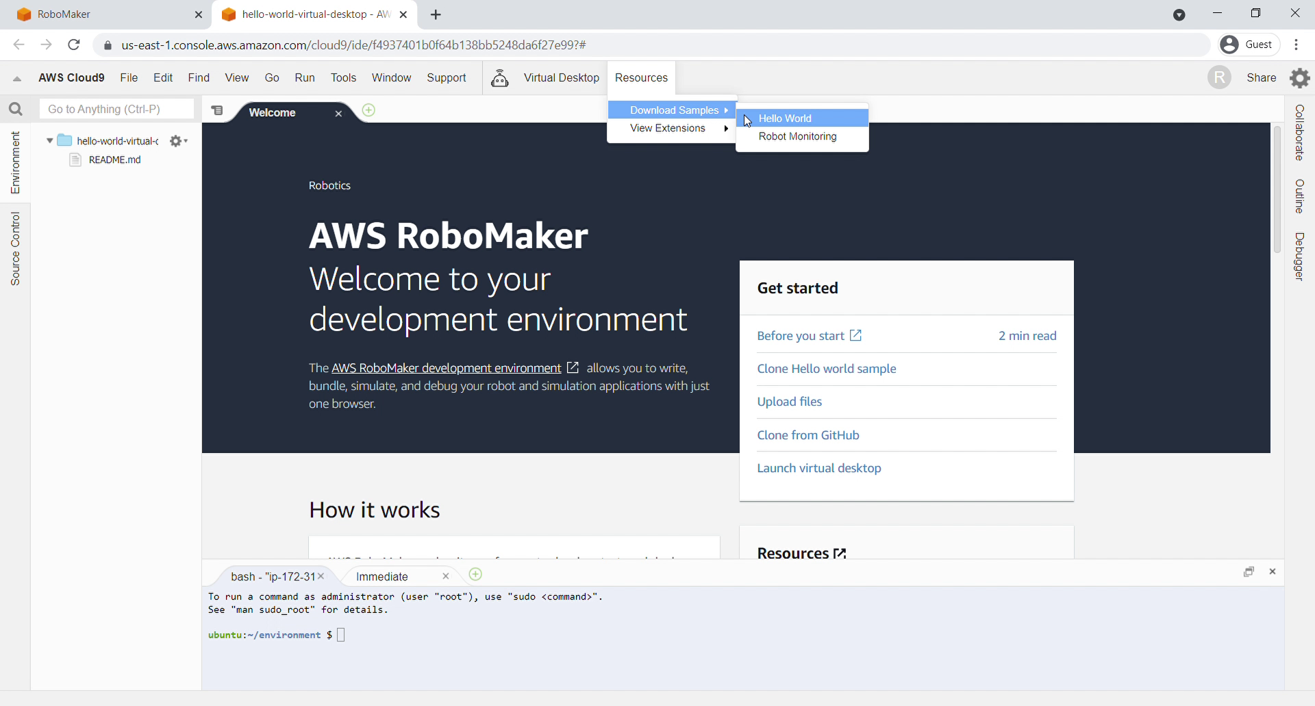Open the Cloud9 preferences gear icon

(x=1299, y=78)
